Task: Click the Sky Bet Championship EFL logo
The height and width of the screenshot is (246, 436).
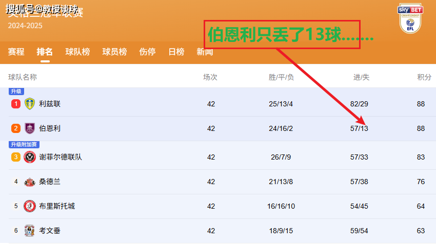Action: (x=410, y=18)
